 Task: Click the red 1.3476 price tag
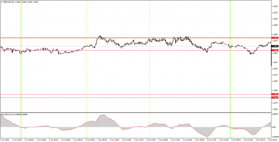coord(275,38)
